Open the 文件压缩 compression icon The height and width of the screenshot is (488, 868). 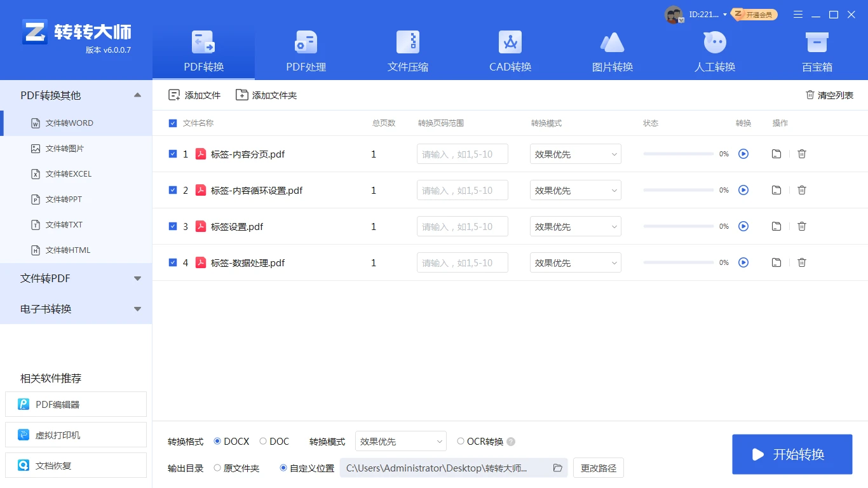pyautogui.click(x=408, y=43)
